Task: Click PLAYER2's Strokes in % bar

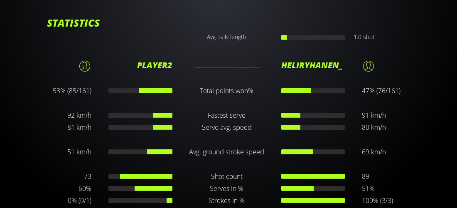Action: coord(140,201)
